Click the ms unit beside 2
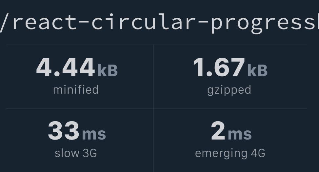 coord(240,134)
